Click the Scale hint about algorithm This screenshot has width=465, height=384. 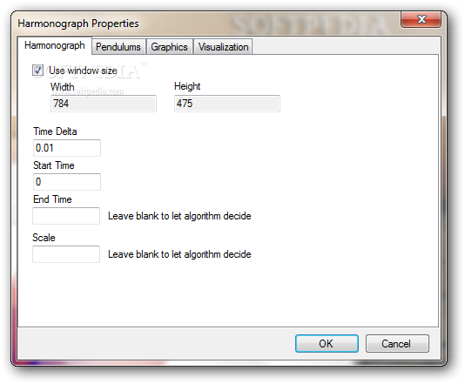(x=179, y=254)
